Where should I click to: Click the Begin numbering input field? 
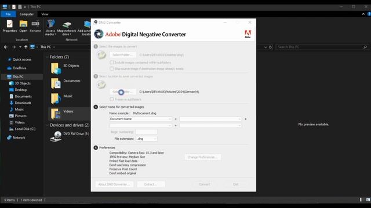147,132
